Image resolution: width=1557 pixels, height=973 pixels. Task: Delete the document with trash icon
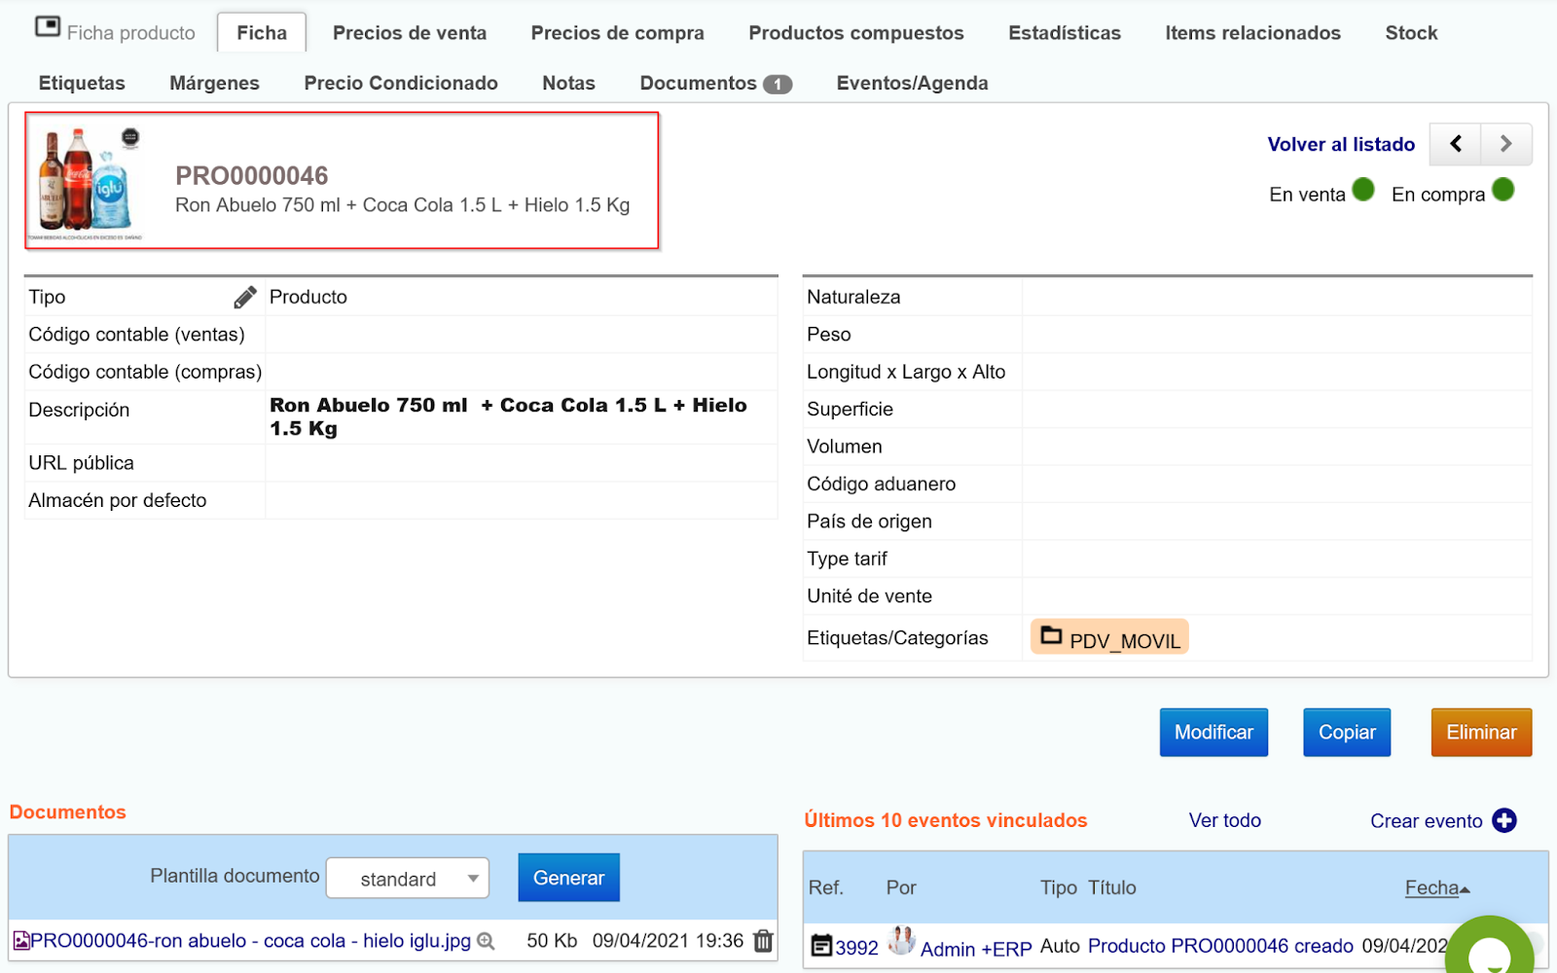[x=763, y=941]
